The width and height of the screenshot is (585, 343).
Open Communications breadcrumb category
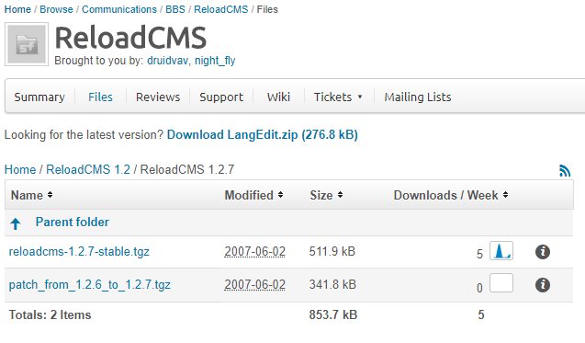[x=119, y=9]
